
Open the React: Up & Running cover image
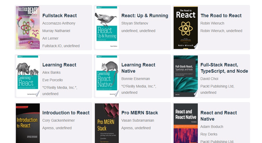pos(107,28)
